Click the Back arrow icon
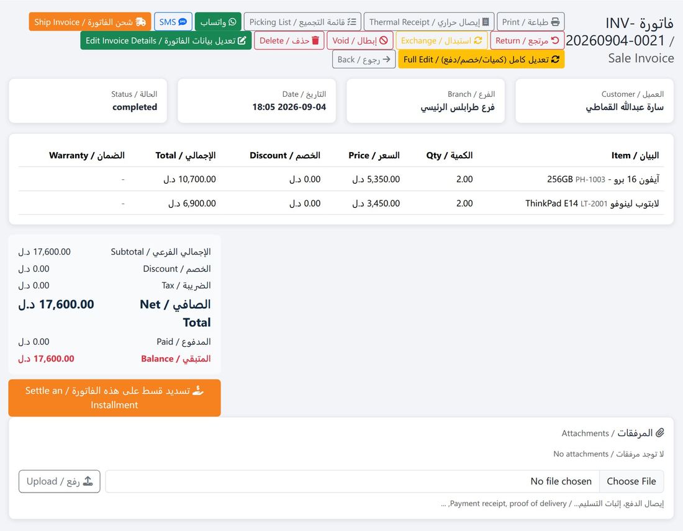This screenshot has width=683, height=531. click(x=386, y=59)
